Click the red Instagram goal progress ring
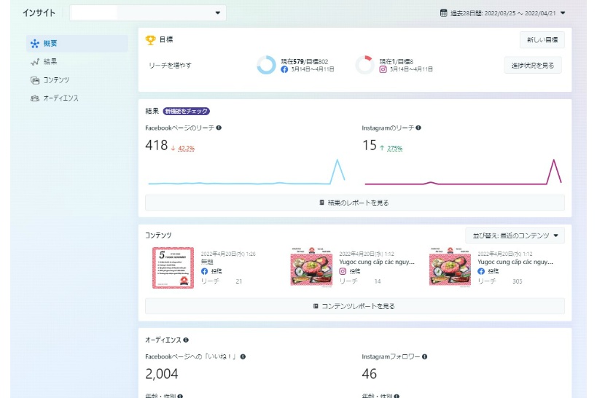 (364, 65)
